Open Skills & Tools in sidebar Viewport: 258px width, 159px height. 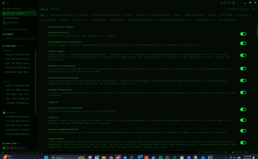[19, 13]
